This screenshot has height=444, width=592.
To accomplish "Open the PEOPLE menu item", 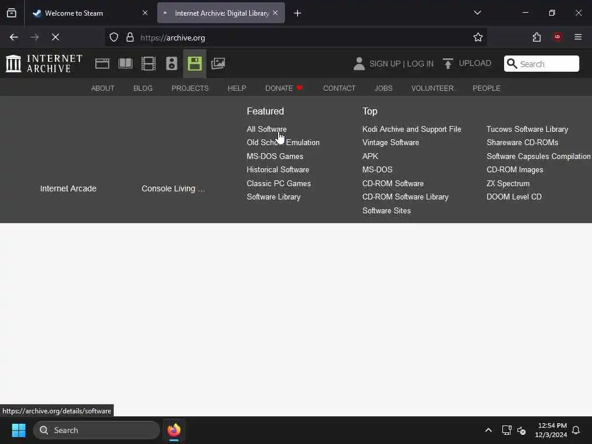I will 486,88.
